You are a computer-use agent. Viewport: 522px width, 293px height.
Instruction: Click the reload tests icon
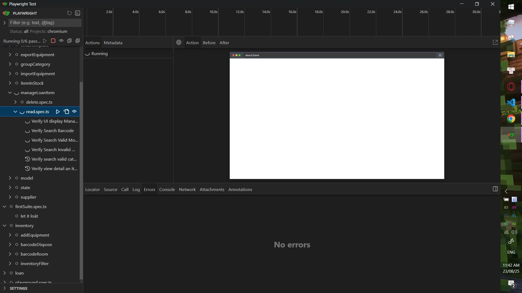[x=69, y=13]
